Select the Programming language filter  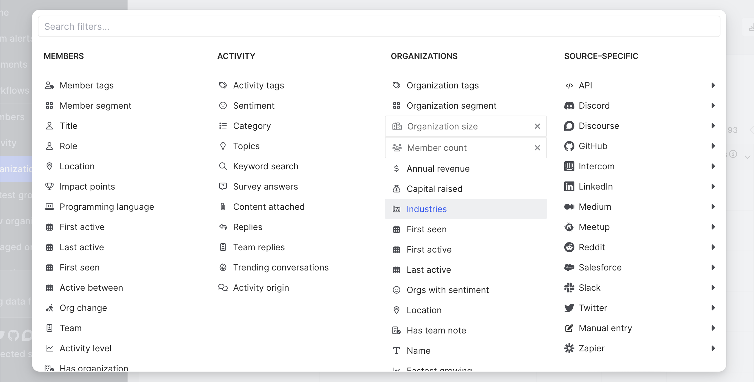[106, 207]
